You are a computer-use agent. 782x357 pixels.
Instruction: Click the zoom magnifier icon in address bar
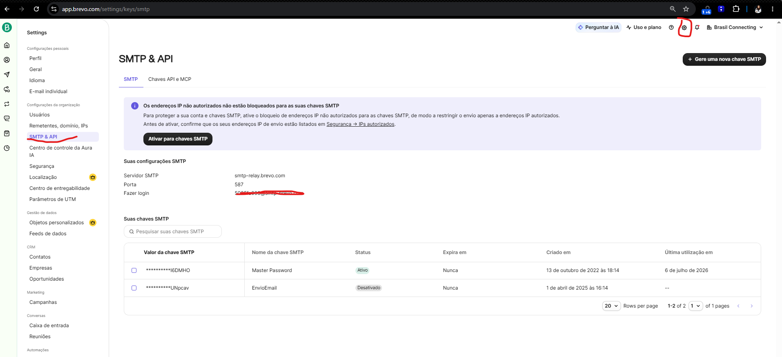[x=673, y=9]
